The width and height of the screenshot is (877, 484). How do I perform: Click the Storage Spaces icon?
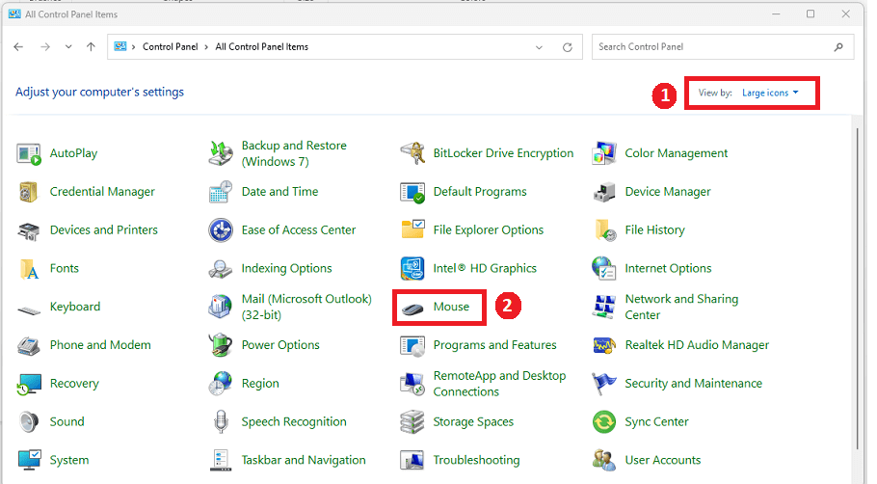pyautogui.click(x=412, y=422)
